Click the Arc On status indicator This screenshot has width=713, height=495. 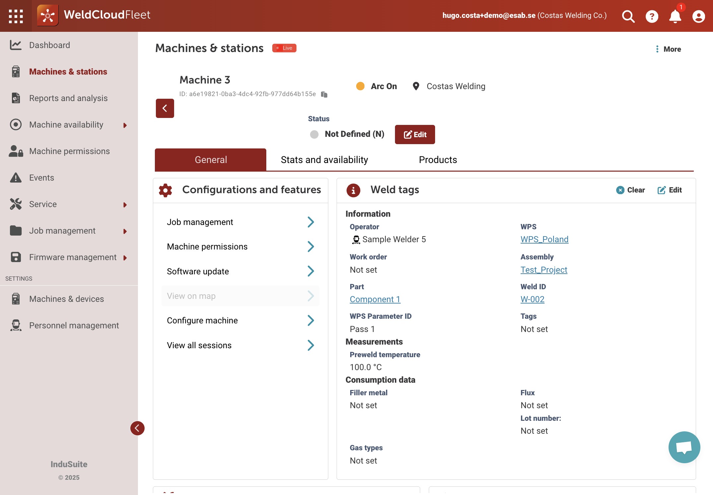376,86
